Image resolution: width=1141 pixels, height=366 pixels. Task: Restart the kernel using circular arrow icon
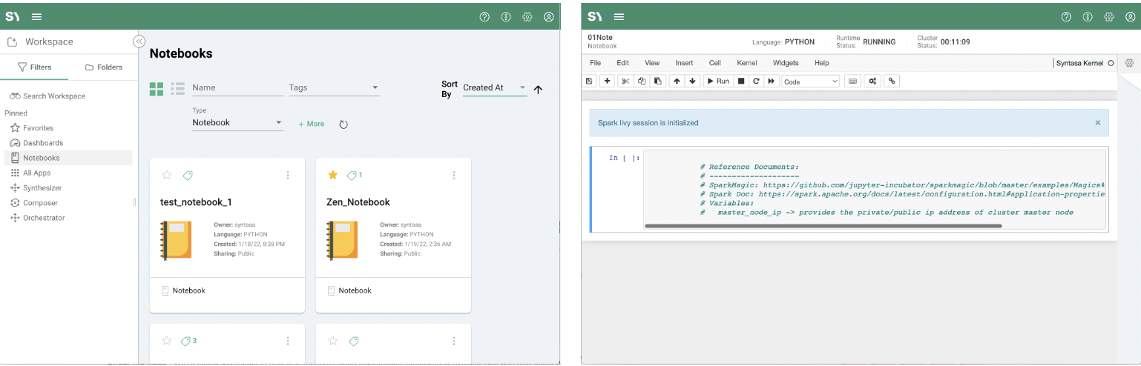756,81
